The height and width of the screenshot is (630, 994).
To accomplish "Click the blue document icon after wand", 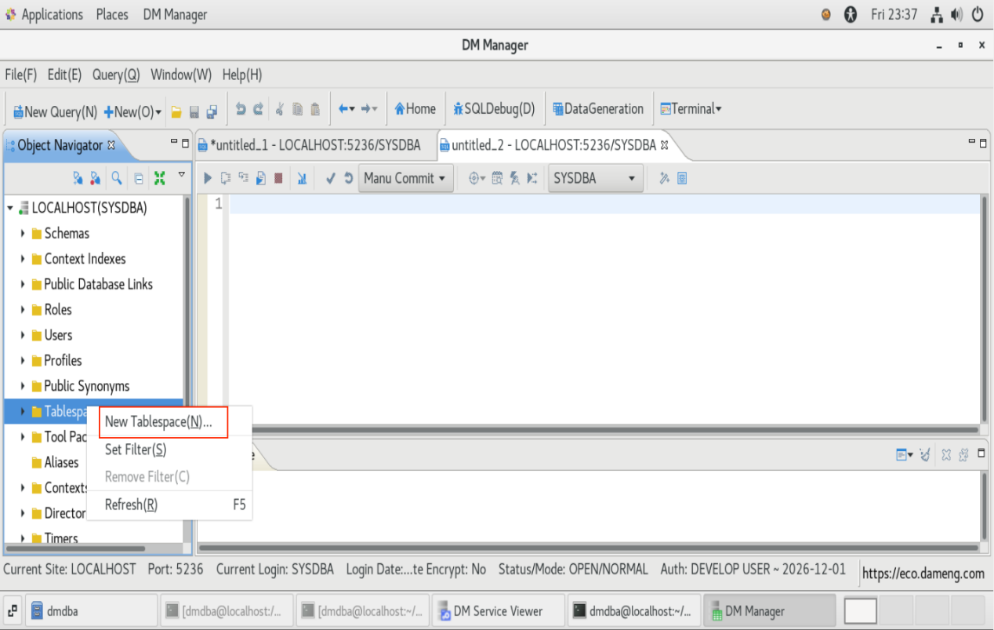I will (682, 178).
